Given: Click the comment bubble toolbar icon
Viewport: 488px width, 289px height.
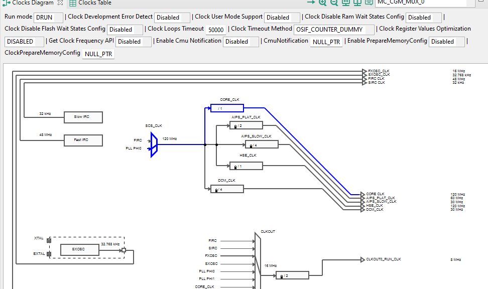Looking at the screenshot, I should (x=369, y=3).
